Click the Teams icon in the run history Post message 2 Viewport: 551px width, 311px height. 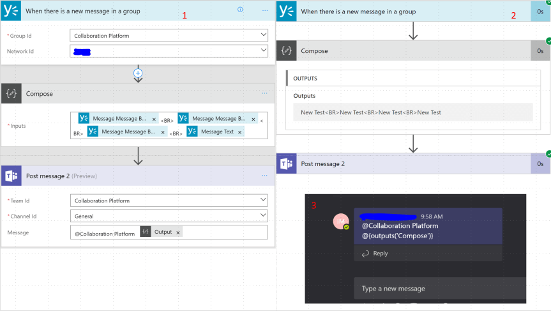[x=287, y=164]
